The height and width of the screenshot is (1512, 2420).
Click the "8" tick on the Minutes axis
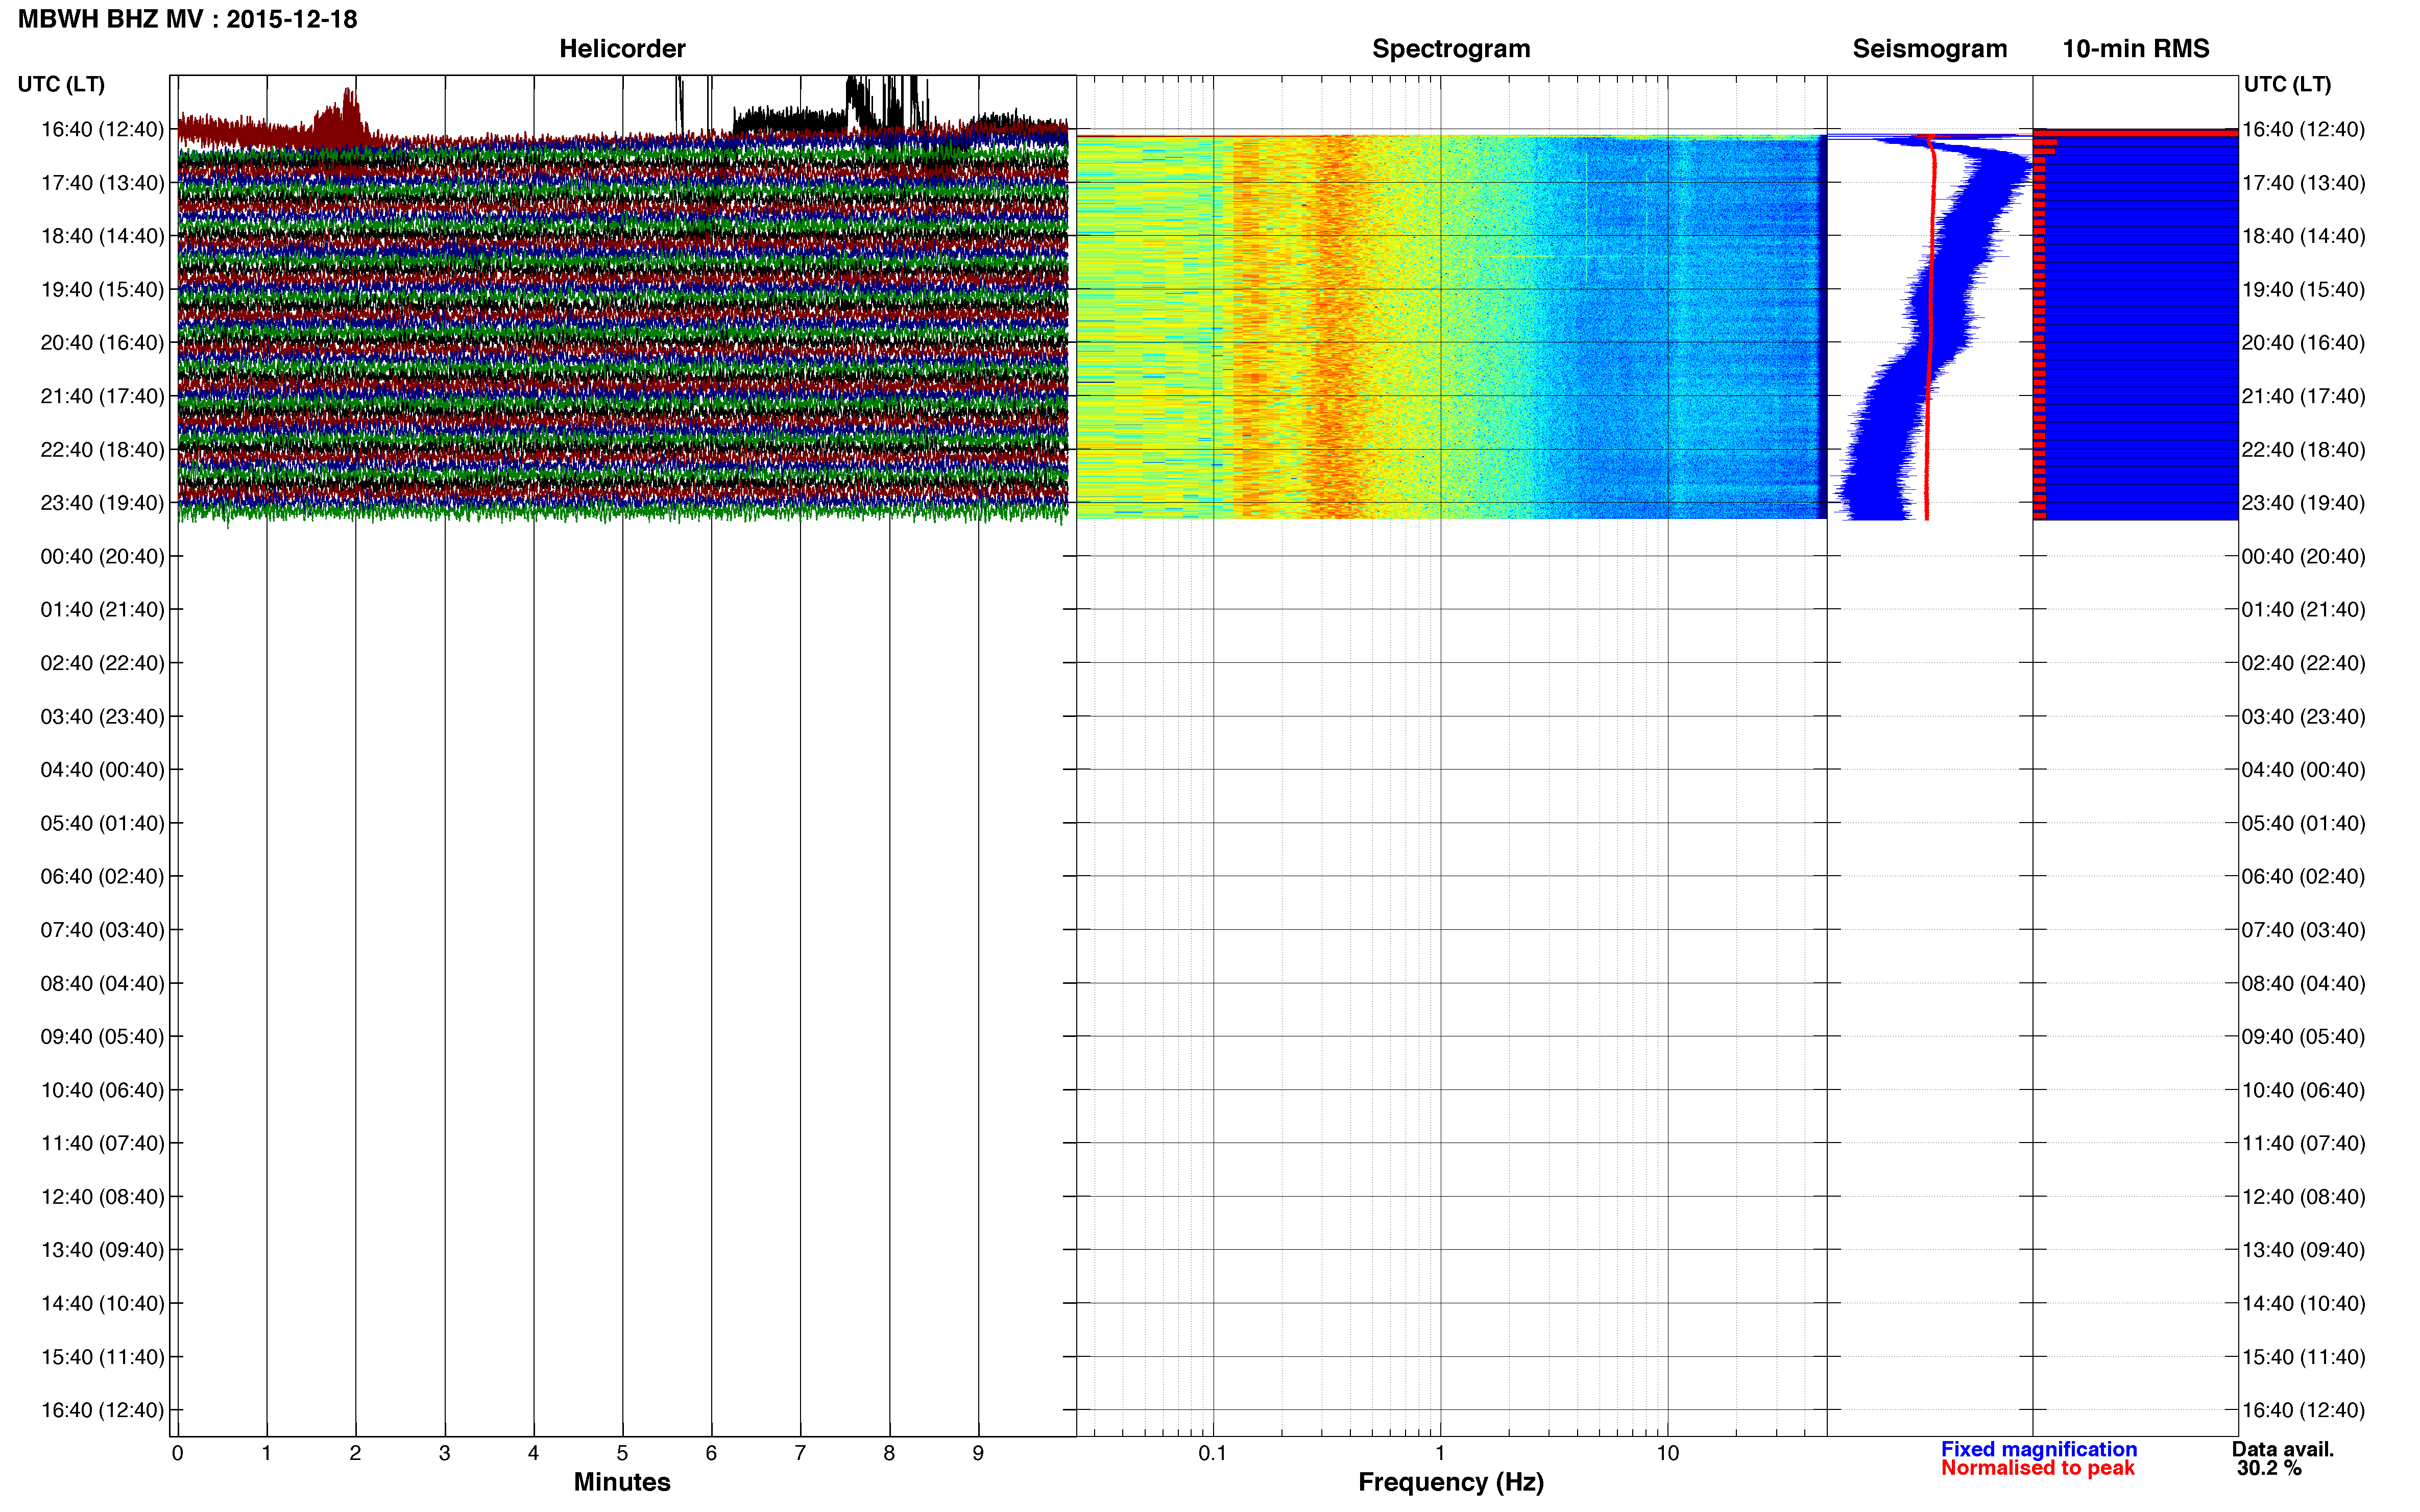click(889, 1453)
